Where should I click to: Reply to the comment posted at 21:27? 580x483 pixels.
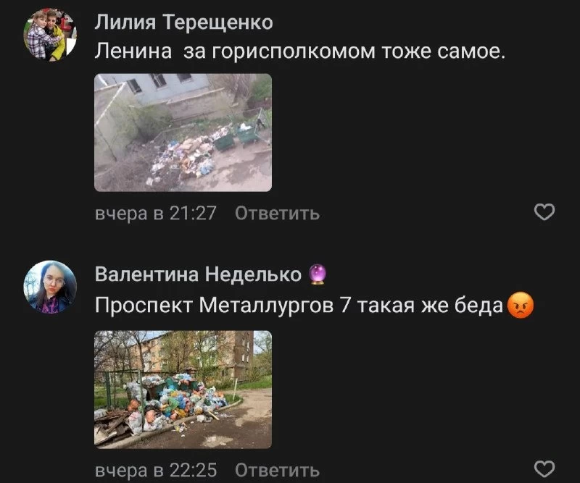(x=277, y=213)
